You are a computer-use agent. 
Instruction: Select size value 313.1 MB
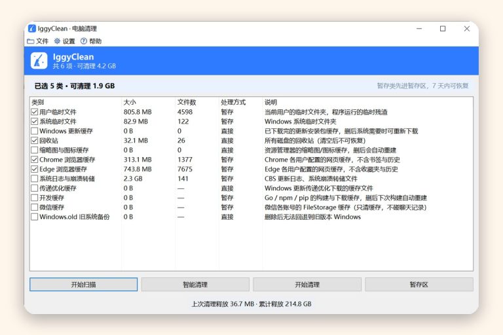[138, 160]
